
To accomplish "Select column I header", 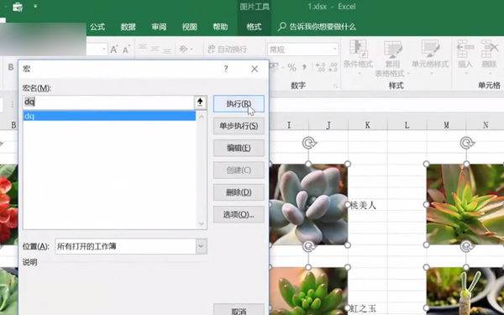I will (x=289, y=124).
